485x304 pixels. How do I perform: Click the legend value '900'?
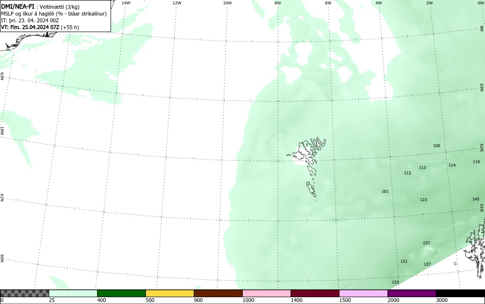coord(198,300)
